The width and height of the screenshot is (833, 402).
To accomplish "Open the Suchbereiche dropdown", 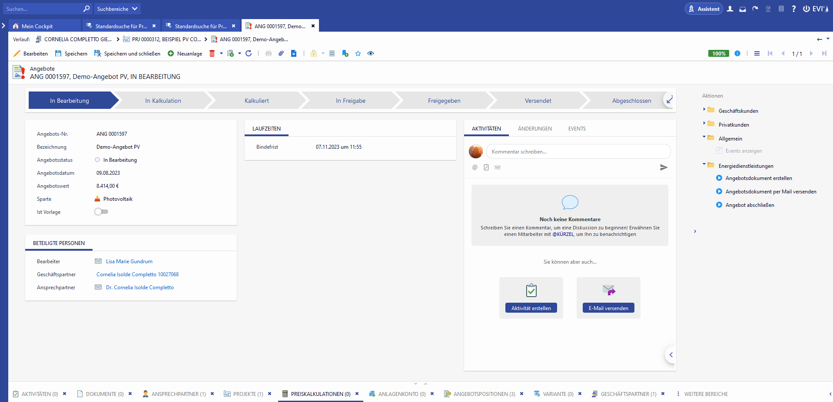I will point(117,9).
